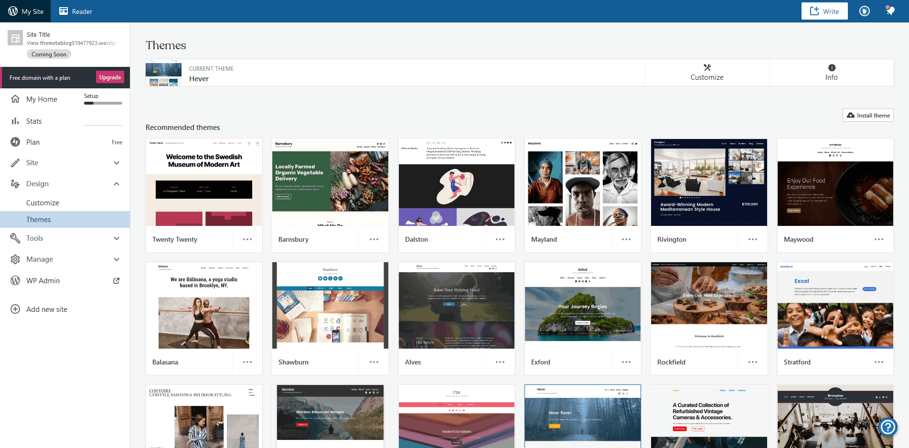Open the Plan section icon
The height and width of the screenshot is (448, 909).
pos(16,142)
